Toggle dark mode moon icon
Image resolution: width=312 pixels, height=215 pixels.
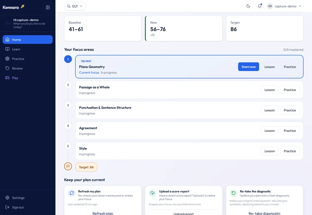pos(248,6)
